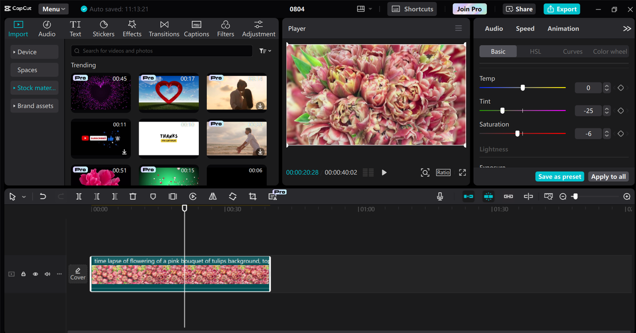The width and height of the screenshot is (636, 333).
Task: Open the filter sort dropdown
Action: coord(265,51)
